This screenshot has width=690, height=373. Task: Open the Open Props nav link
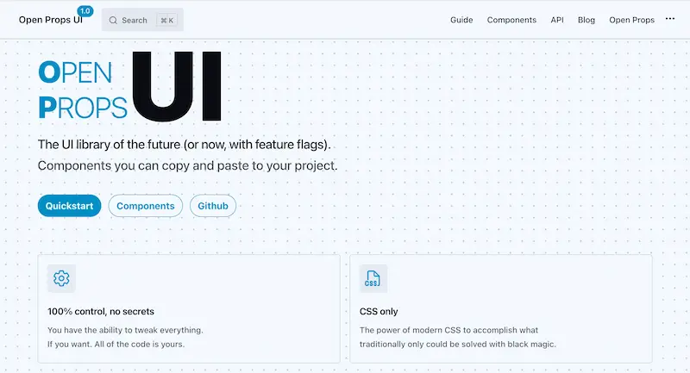tap(631, 20)
